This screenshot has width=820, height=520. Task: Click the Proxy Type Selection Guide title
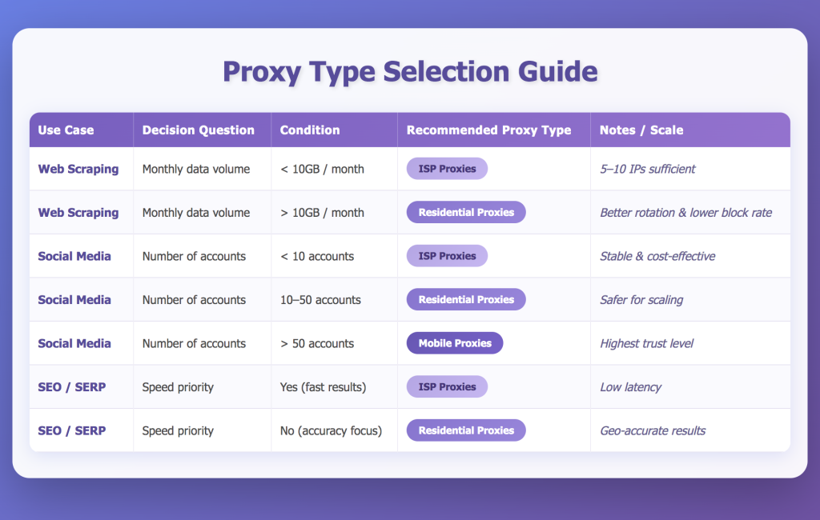pos(410,71)
